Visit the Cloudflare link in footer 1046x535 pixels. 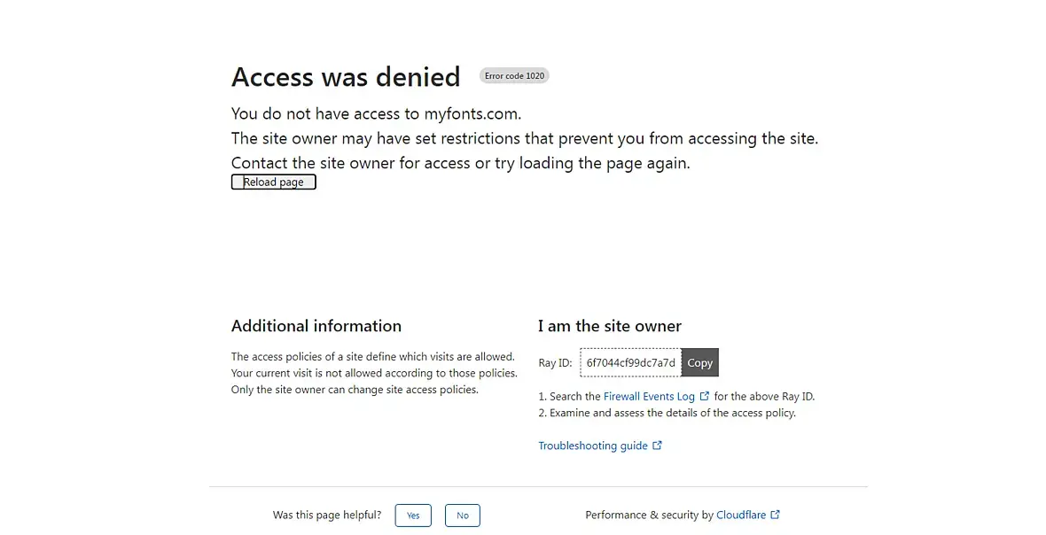(x=742, y=515)
